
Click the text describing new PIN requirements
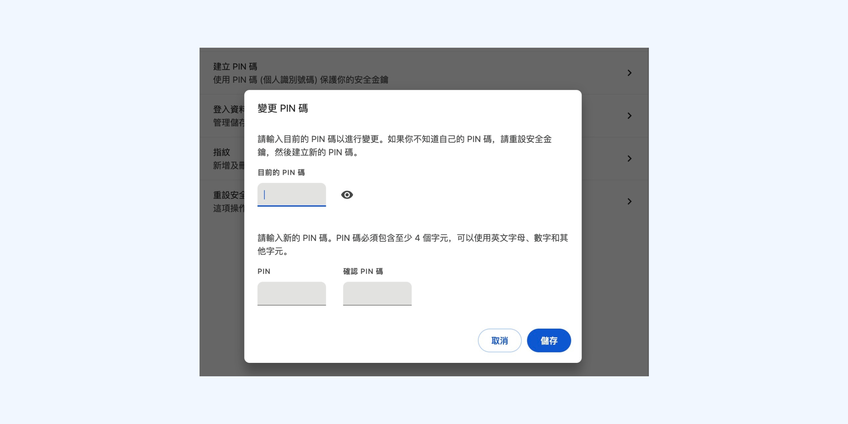point(412,245)
